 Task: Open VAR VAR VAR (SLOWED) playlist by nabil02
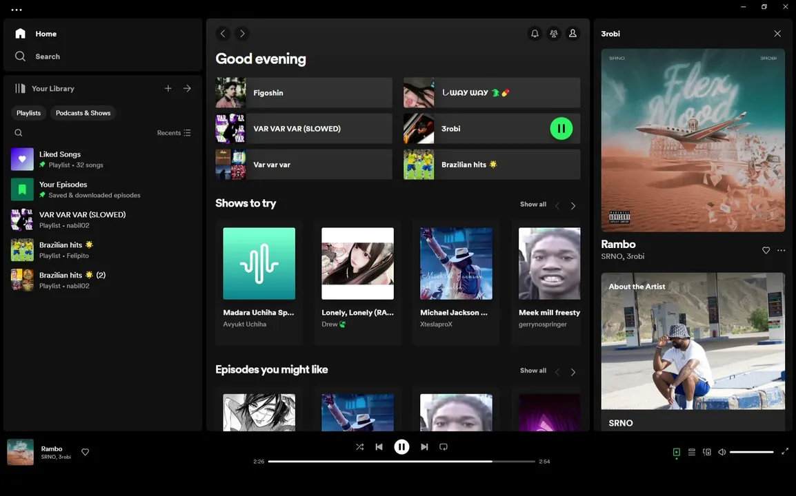click(103, 220)
